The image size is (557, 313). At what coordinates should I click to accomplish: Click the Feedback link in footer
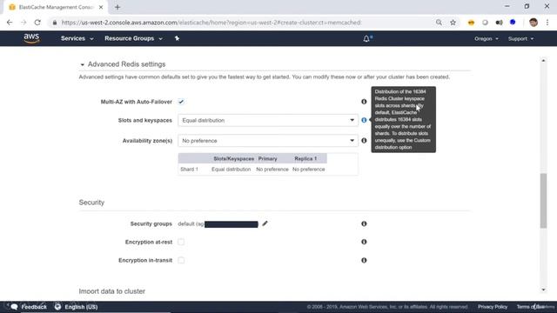[34, 307]
